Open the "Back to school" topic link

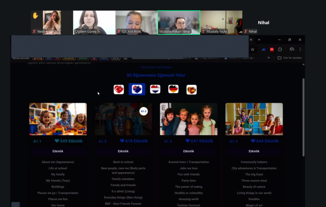[123, 162]
